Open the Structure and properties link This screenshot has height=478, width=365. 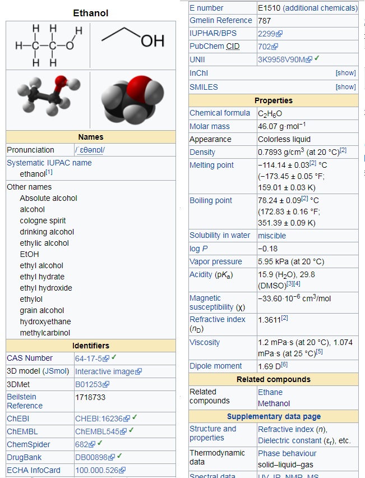click(x=212, y=433)
